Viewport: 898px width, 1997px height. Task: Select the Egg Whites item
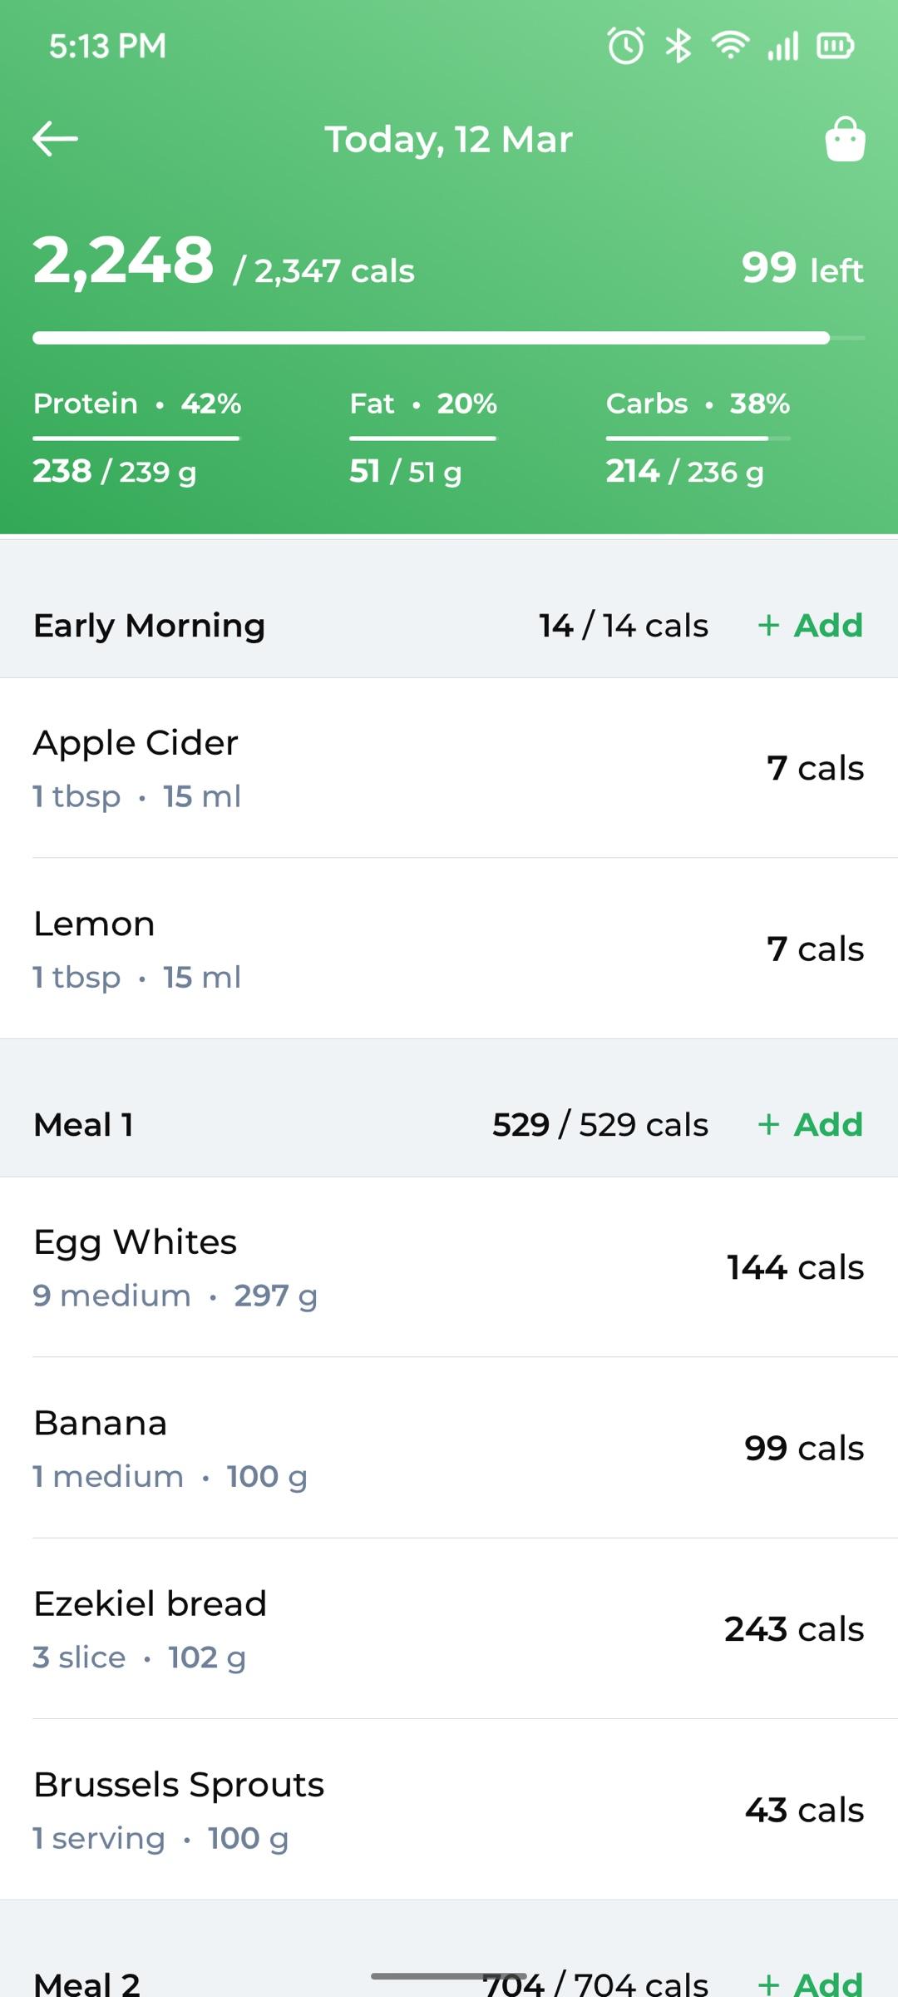tap(449, 1267)
